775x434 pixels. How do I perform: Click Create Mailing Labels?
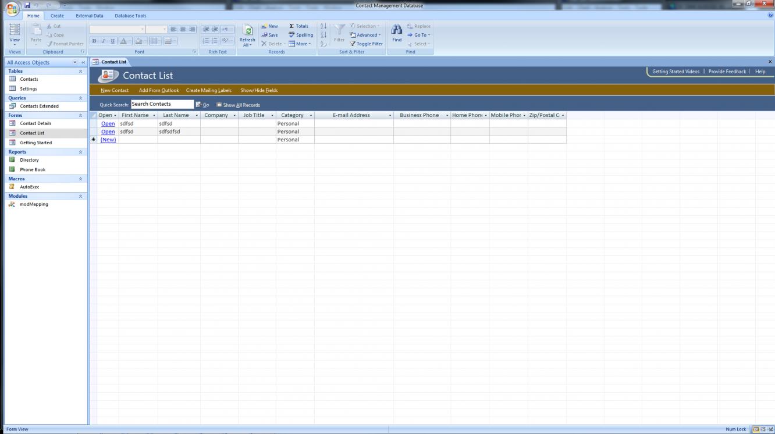(209, 91)
